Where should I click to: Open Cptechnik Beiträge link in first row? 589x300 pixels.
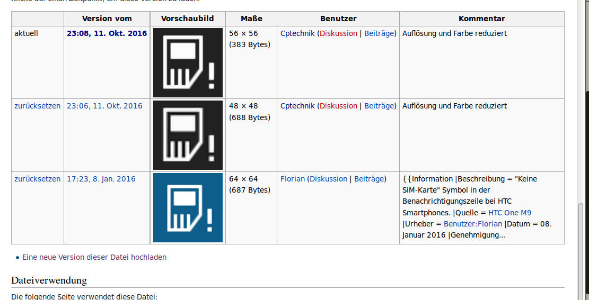pyautogui.click(x=379, y=33)
